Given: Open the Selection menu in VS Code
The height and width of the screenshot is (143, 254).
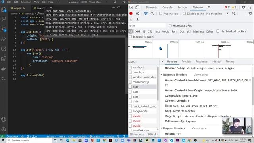Looking at the screenshot, I should pyautogui.click(x=26, y=2).
